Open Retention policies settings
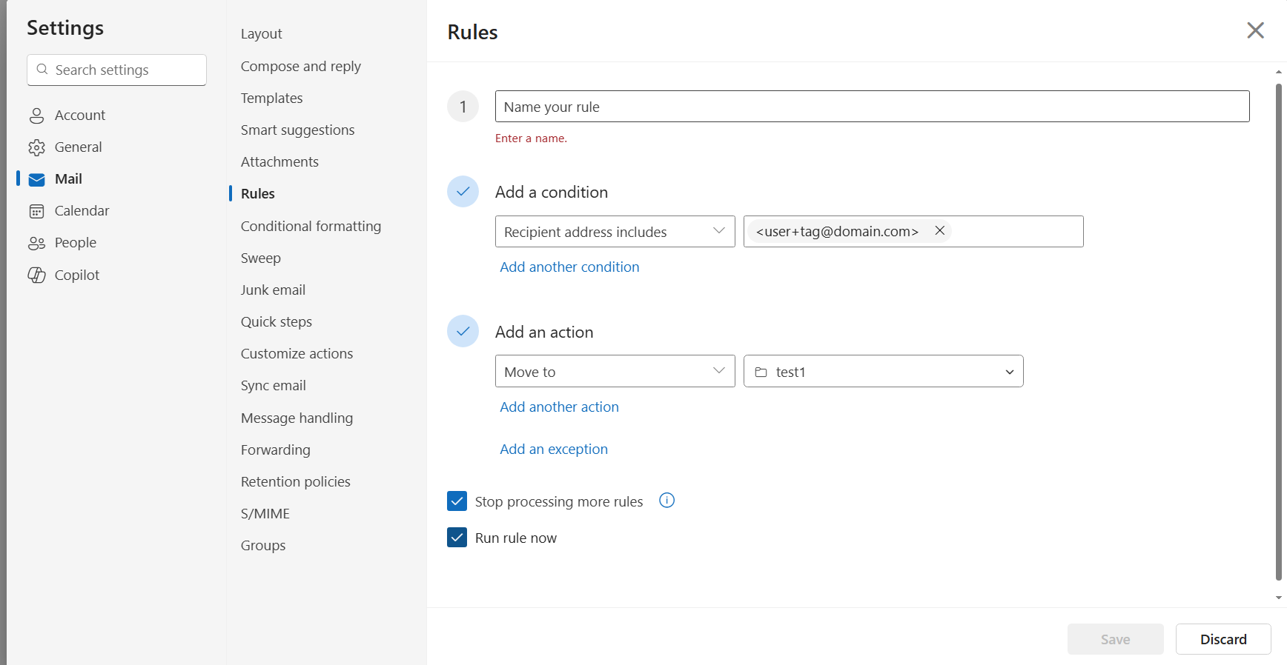 tap(295, 482)
